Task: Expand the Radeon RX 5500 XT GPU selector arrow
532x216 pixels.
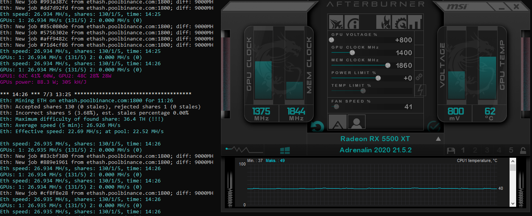Action: [439, 139]
